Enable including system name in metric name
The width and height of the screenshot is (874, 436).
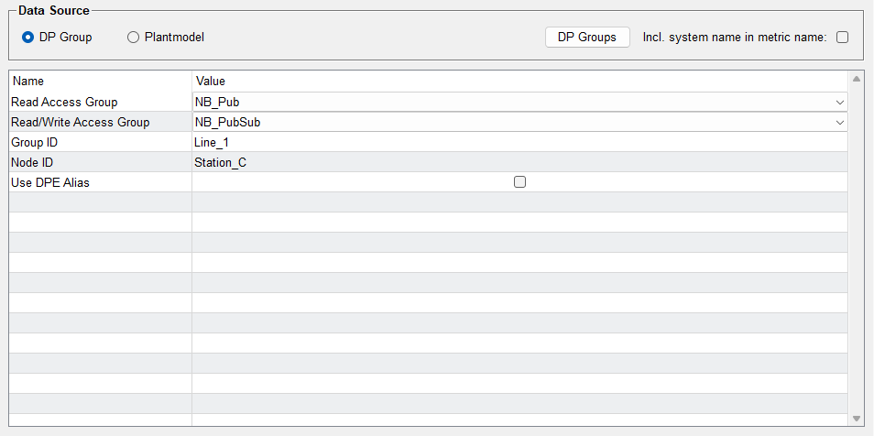(842, 38)
